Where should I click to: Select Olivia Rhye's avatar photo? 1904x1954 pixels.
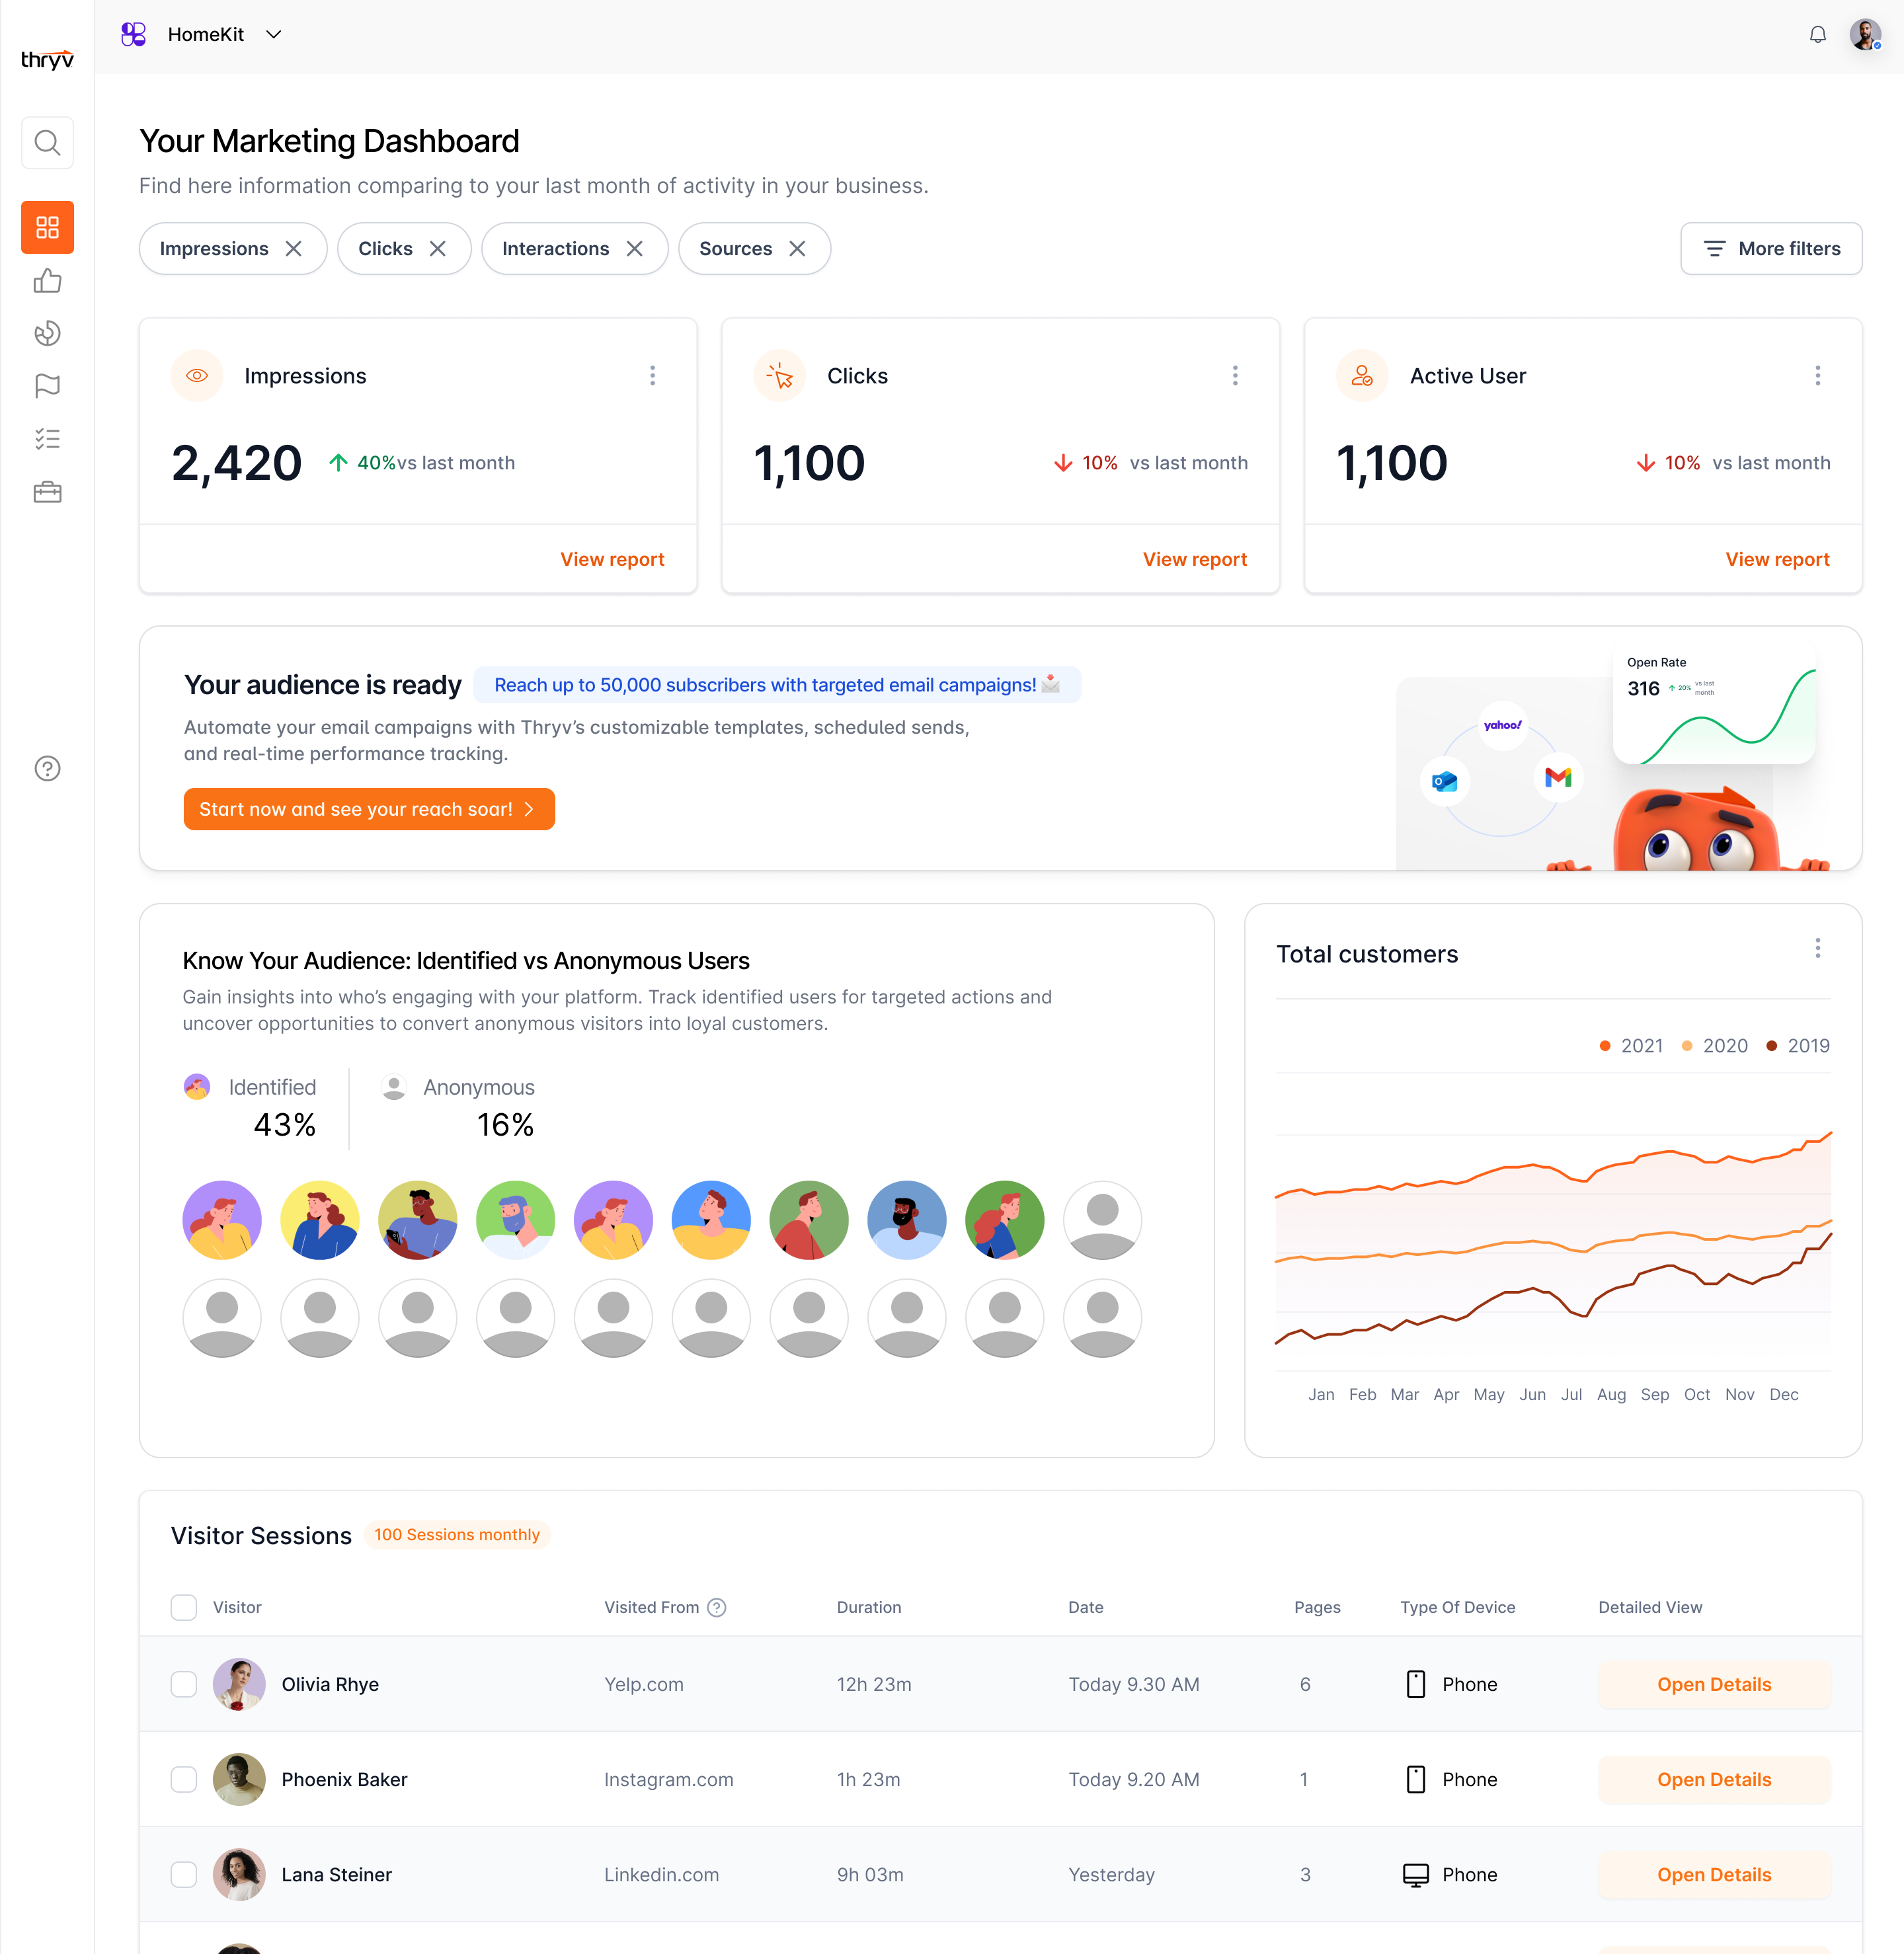(239, 1684)
